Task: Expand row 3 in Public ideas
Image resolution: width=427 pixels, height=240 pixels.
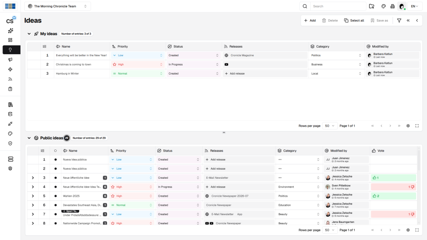Action: 33,178
